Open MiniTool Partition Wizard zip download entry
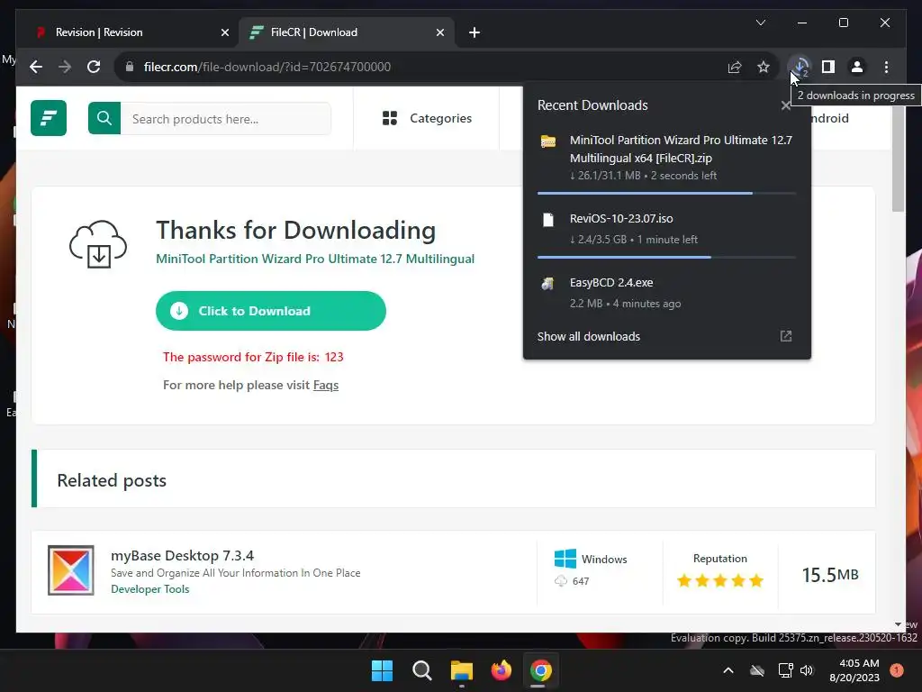 [x=666, y=157]
